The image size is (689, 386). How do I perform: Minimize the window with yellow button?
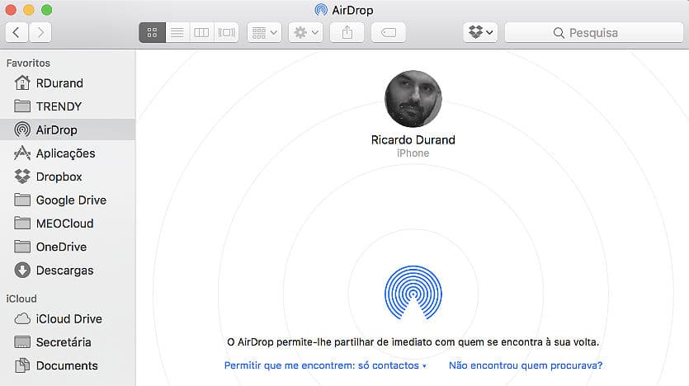coord(29,10)
